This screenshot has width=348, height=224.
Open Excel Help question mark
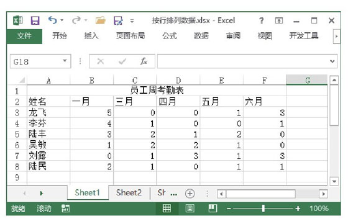[262, 20]
